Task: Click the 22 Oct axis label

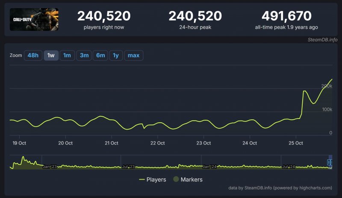Action: 157,143
